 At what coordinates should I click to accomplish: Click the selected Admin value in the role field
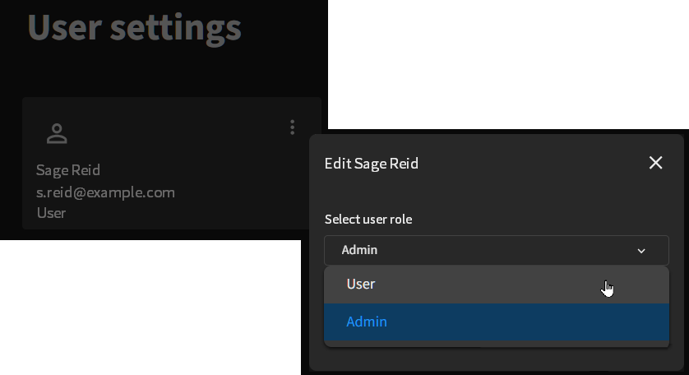pos(359,250)
